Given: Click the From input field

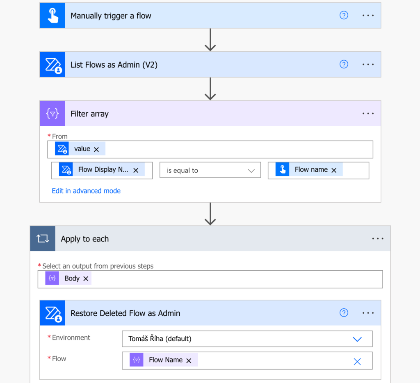Looking at the screenshot, I should tap(210, 149).
